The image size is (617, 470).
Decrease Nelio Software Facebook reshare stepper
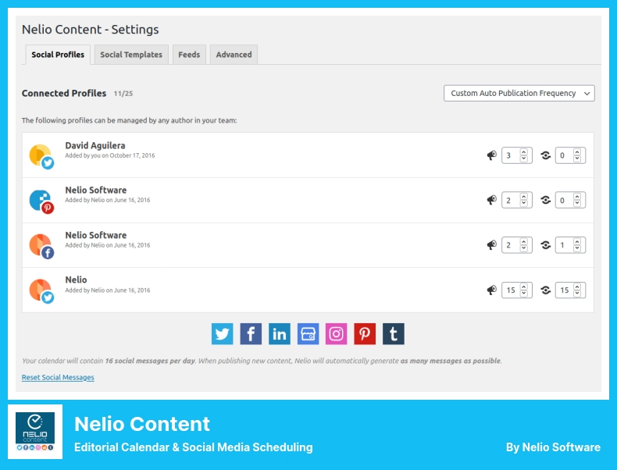click(577, 248)
